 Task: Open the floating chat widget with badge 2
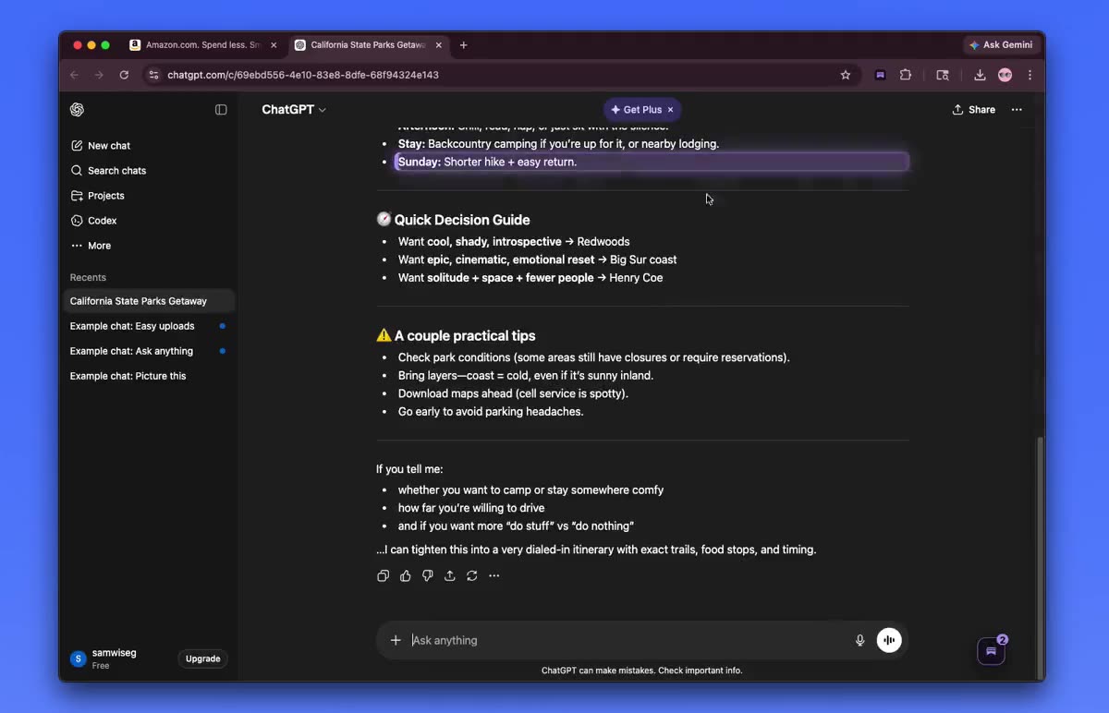point(991,651)
